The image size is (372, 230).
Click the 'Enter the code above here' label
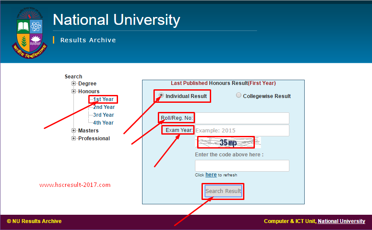coord(229,155)
